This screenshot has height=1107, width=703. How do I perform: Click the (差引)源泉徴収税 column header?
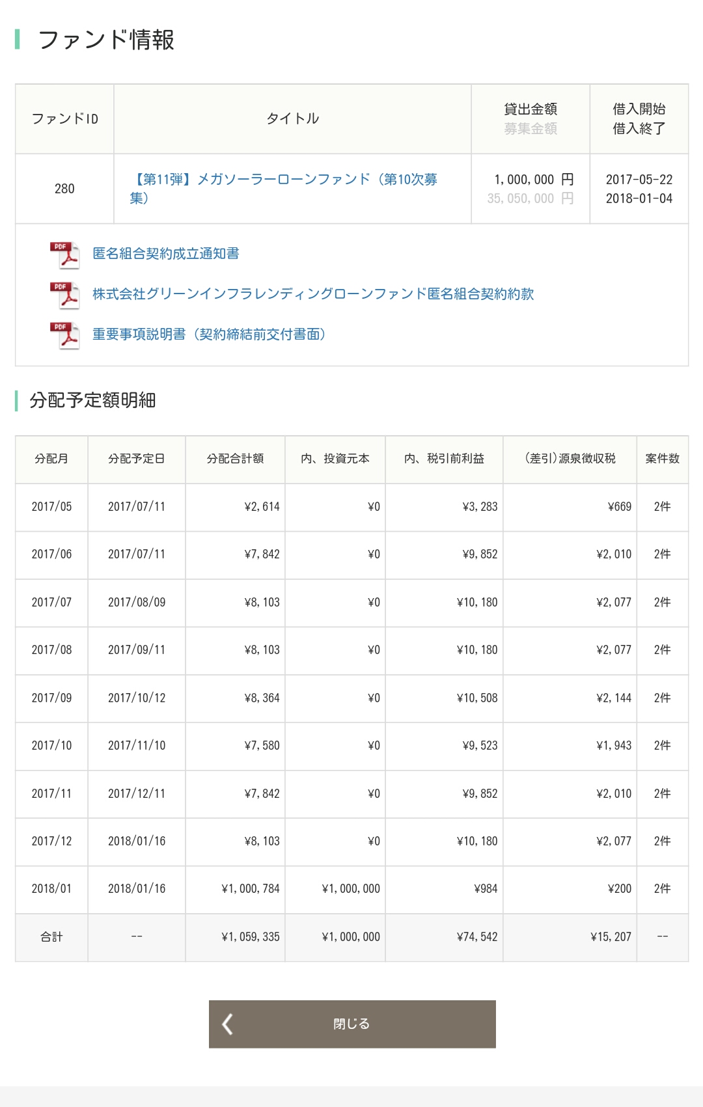pyautogui.click(x=570, y=459)
